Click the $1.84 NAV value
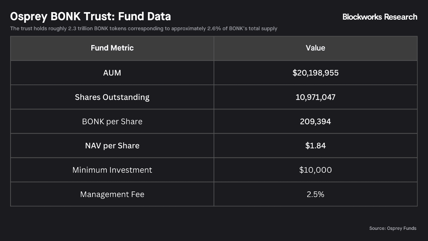The height and width of the screenshot is (241, 428). tap(315, 146)
